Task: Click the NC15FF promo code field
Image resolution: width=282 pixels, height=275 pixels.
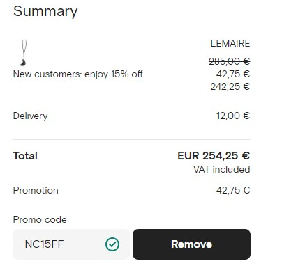Action: click(x=71, y=244)
